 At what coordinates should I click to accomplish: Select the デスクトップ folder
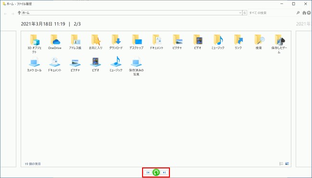(x=136, y=42)
